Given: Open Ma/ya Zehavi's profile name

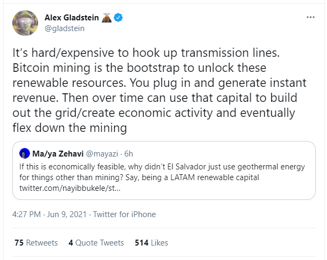Looking at the screenshot, I should click(56, 154).
